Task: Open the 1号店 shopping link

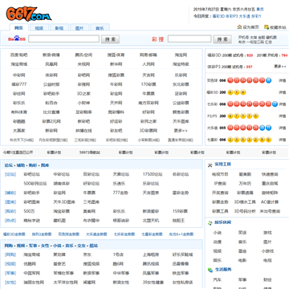Action: pyautogui.click(x=118, y=254)
